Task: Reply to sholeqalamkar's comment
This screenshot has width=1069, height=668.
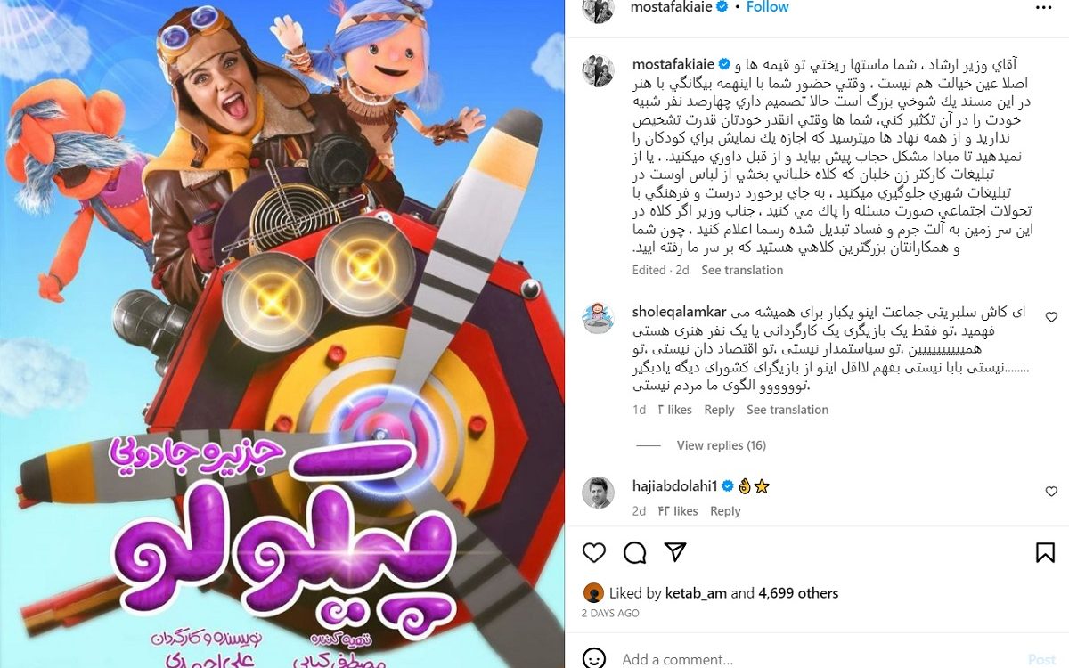Action: pyautogui.click(x=719, y=410)
